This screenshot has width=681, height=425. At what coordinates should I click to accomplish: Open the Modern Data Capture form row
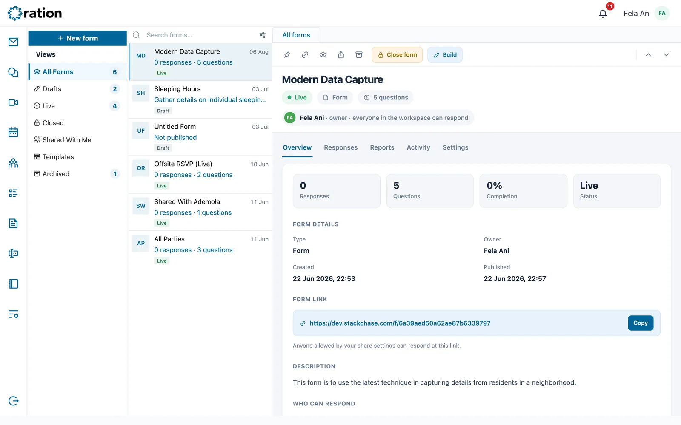[x=200, y=62]
